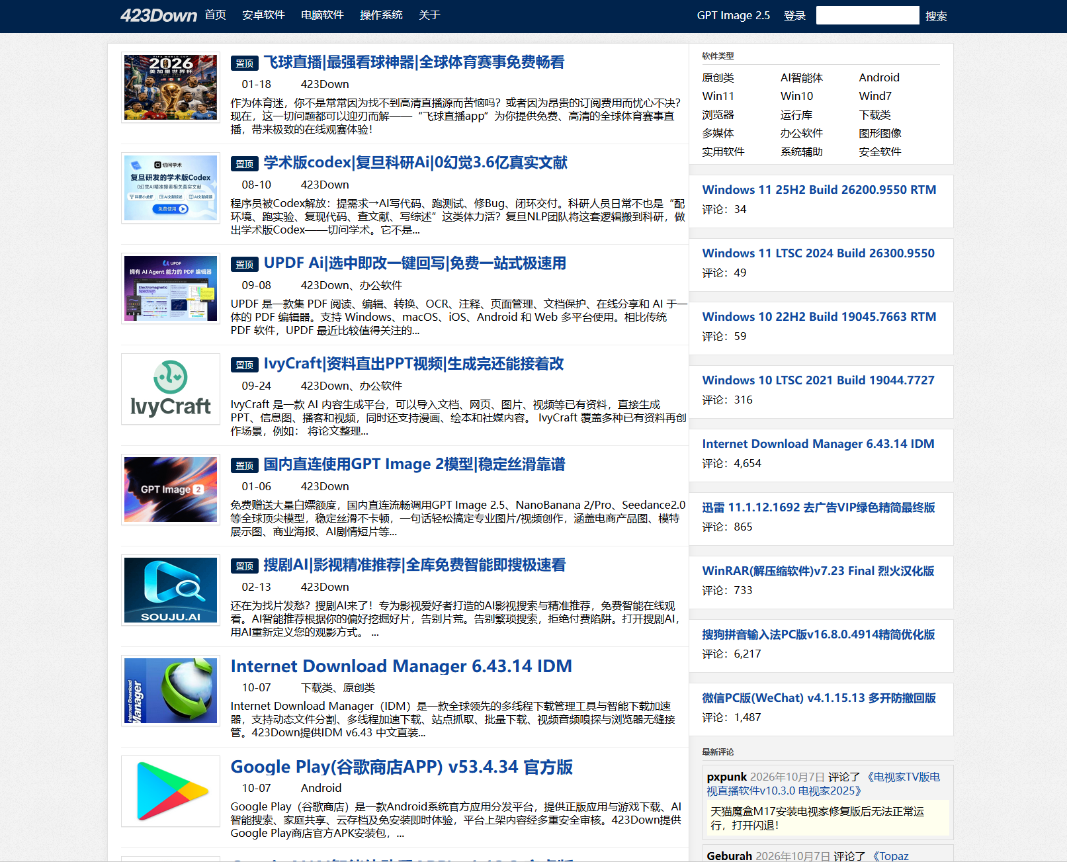Open the 国内直连使用GPT Image 2模型 article title

point(414,464)
